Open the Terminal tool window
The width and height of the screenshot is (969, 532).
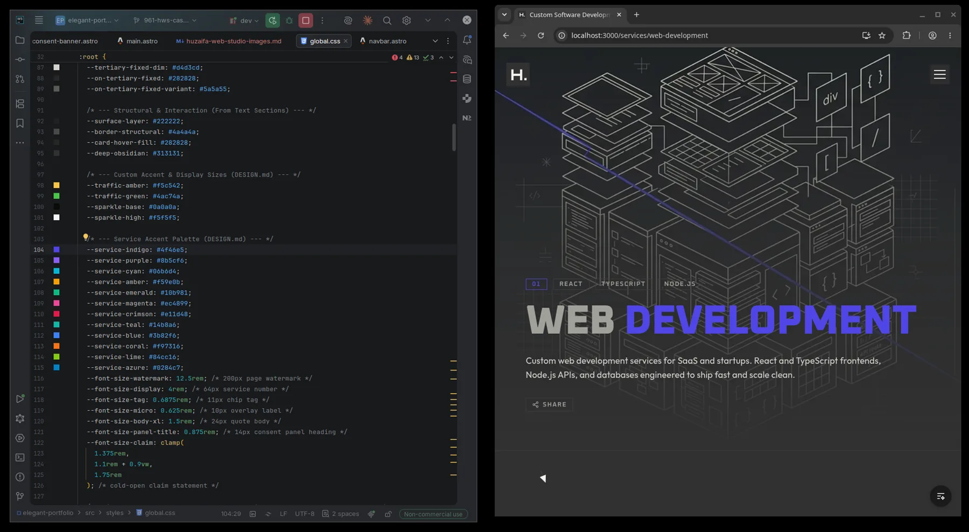click(x=20, y=457)
